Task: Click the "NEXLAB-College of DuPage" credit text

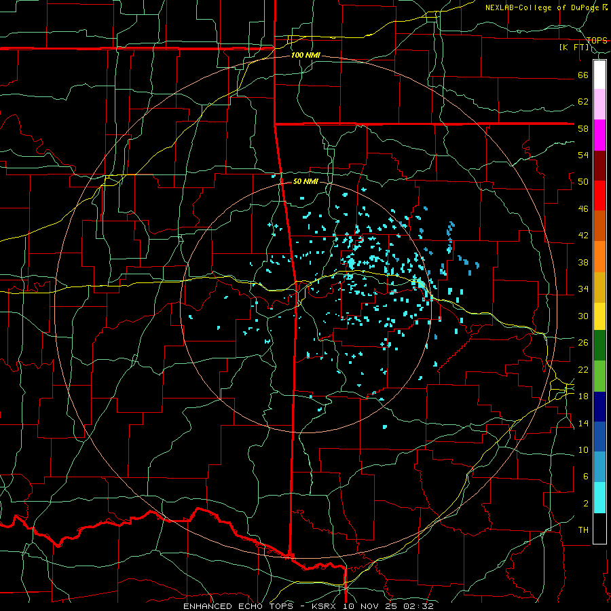Action: point(543,7)
